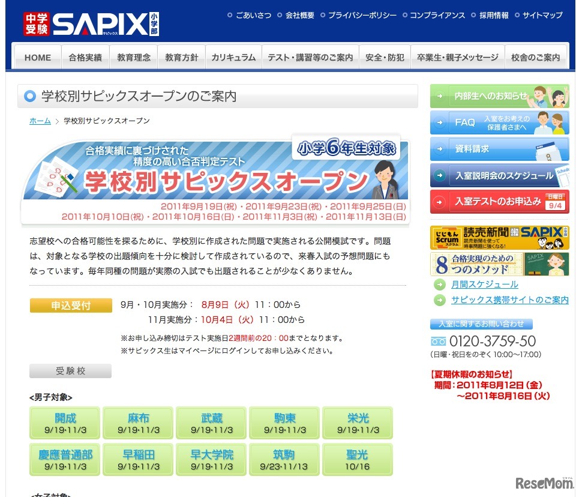Select the 筑駒 school button
The width and height of the screenshot is (582, 497).
click(284, 460)
